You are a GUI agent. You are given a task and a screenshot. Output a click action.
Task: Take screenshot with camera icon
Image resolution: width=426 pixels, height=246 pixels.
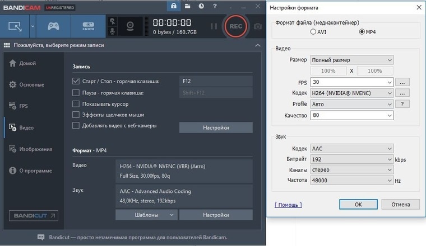point(258,26)
